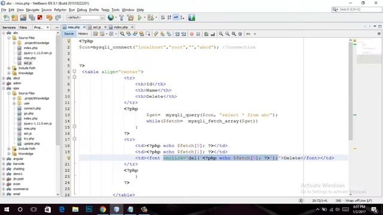Click Find Next Occurrence editor icon
Image resolution: width=383 pixels, height=215 pixels.
pyautogui.click(x=135, y=34)
